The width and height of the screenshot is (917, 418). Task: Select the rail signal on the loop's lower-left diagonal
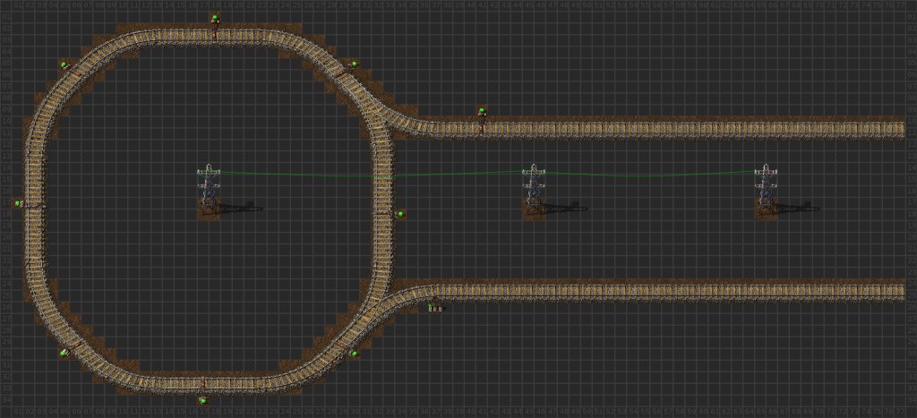(x=64, y=353)
